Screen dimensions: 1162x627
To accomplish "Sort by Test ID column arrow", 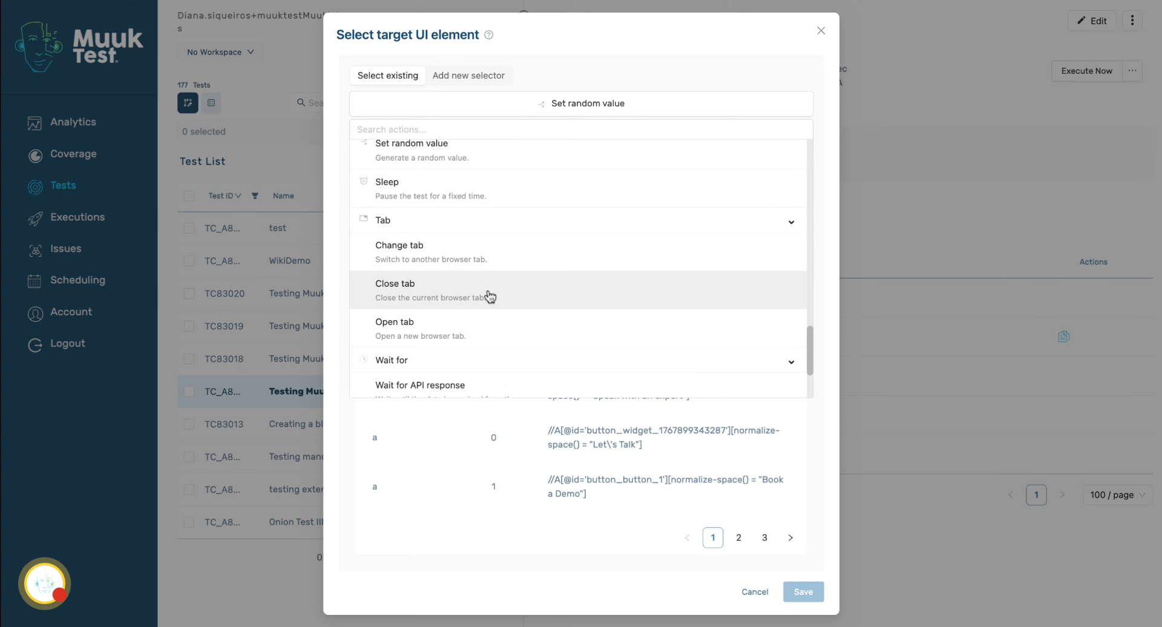I will point(238,196).
